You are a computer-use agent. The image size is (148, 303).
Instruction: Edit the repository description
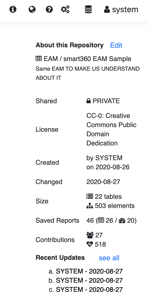(116, 45)
